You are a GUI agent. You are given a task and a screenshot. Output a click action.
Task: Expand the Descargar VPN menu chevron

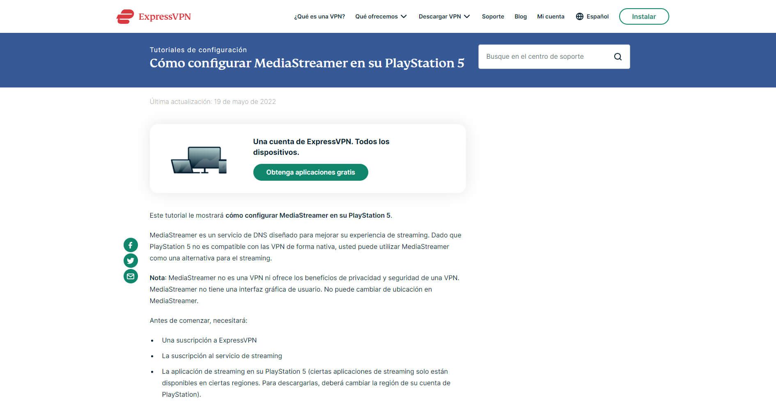pos(467,16)
